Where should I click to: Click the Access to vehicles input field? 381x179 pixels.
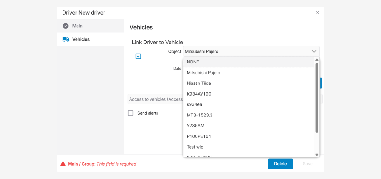(x=155, y=99)
